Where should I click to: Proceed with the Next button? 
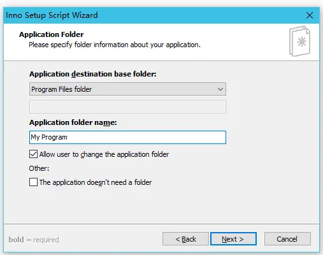click(x=233, y=239)
